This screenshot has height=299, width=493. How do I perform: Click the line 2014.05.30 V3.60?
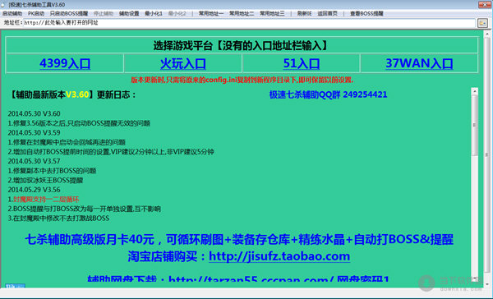click(34, 113)
